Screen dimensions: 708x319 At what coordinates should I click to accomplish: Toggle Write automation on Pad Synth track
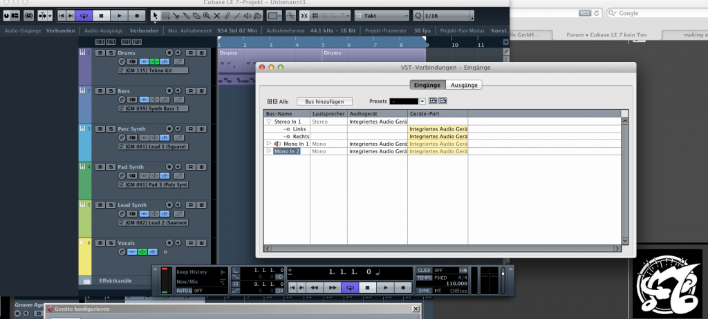click(201, 167)
